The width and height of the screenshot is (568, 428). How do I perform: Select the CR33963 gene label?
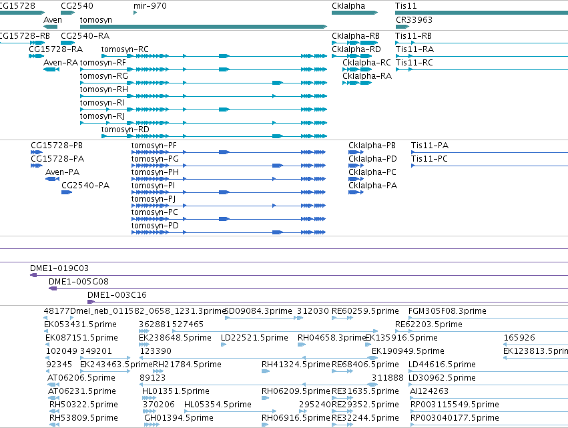point(414,20)
